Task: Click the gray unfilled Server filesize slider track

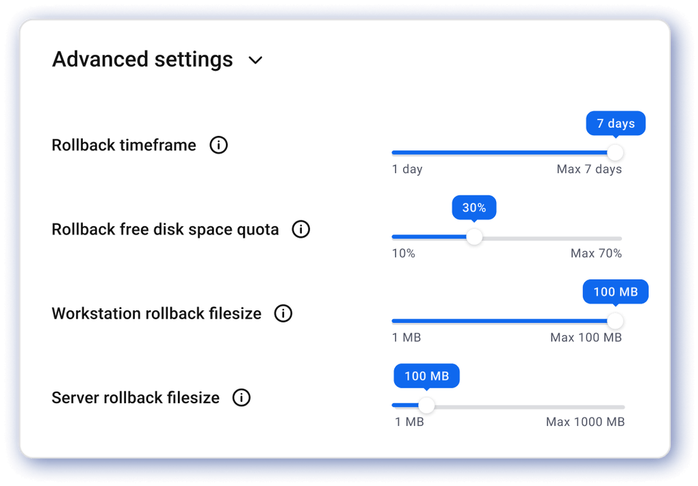Action: [x=528, y=406]
